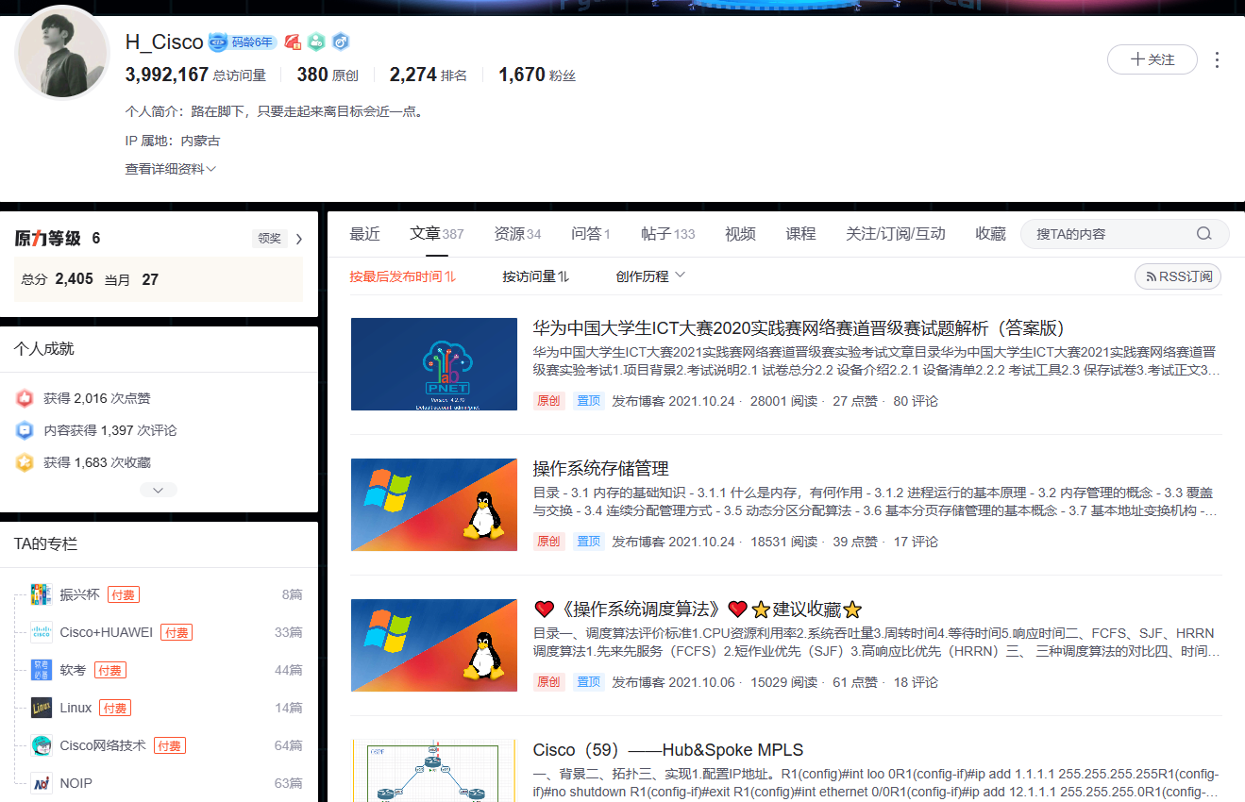Sort articles by 按访问量
Screen dimensions: 1245x802
[536, 276]
